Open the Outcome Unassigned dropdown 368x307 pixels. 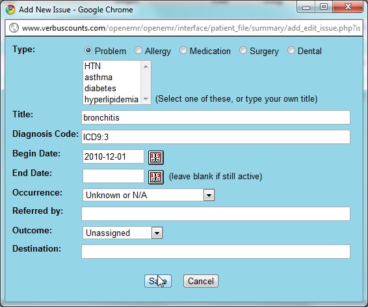coord(122,233)
